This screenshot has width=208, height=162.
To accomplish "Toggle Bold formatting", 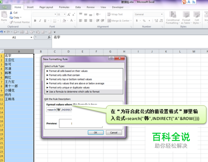I will [35, 21].
